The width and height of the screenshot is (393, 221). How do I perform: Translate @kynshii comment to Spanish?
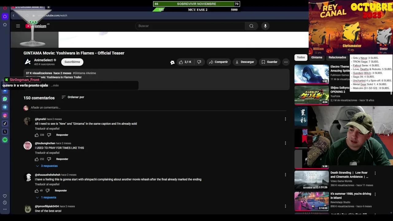[x=47, y=129]
